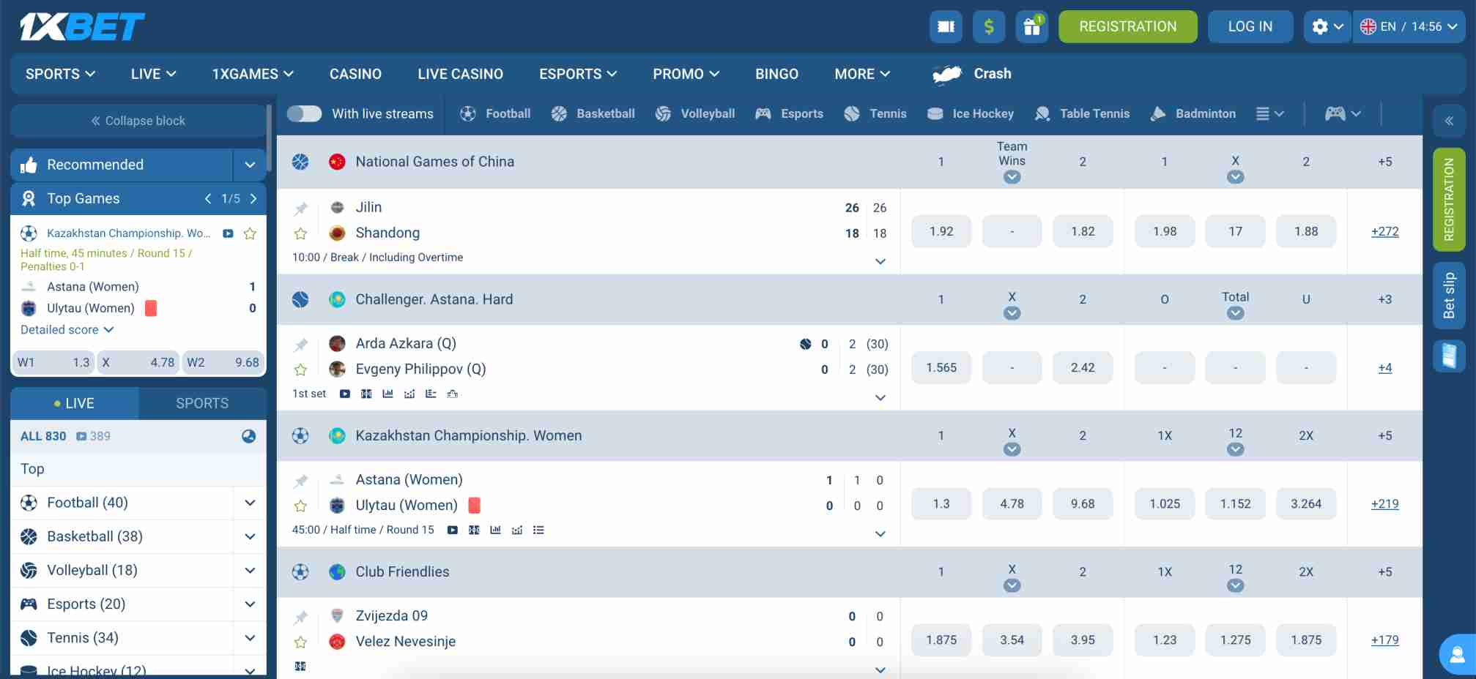Go to previous Top Games slide
Image resolution: width=1476 pixels, height=679 pixels.
tap(208, 198)
